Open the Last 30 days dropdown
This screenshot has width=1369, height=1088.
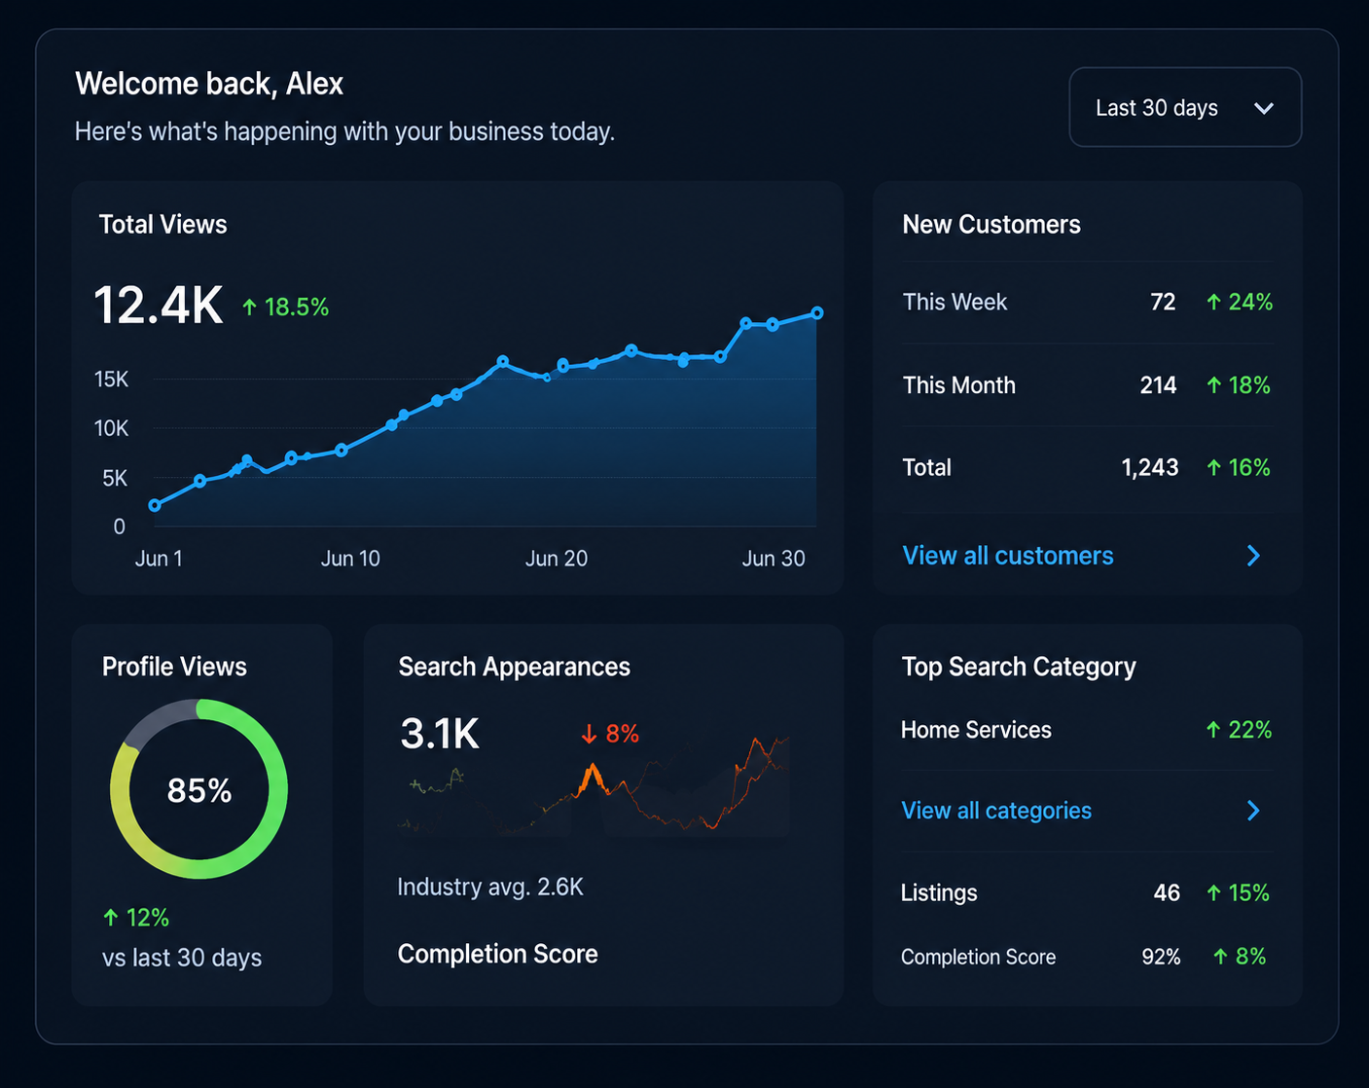point(1185,107)
